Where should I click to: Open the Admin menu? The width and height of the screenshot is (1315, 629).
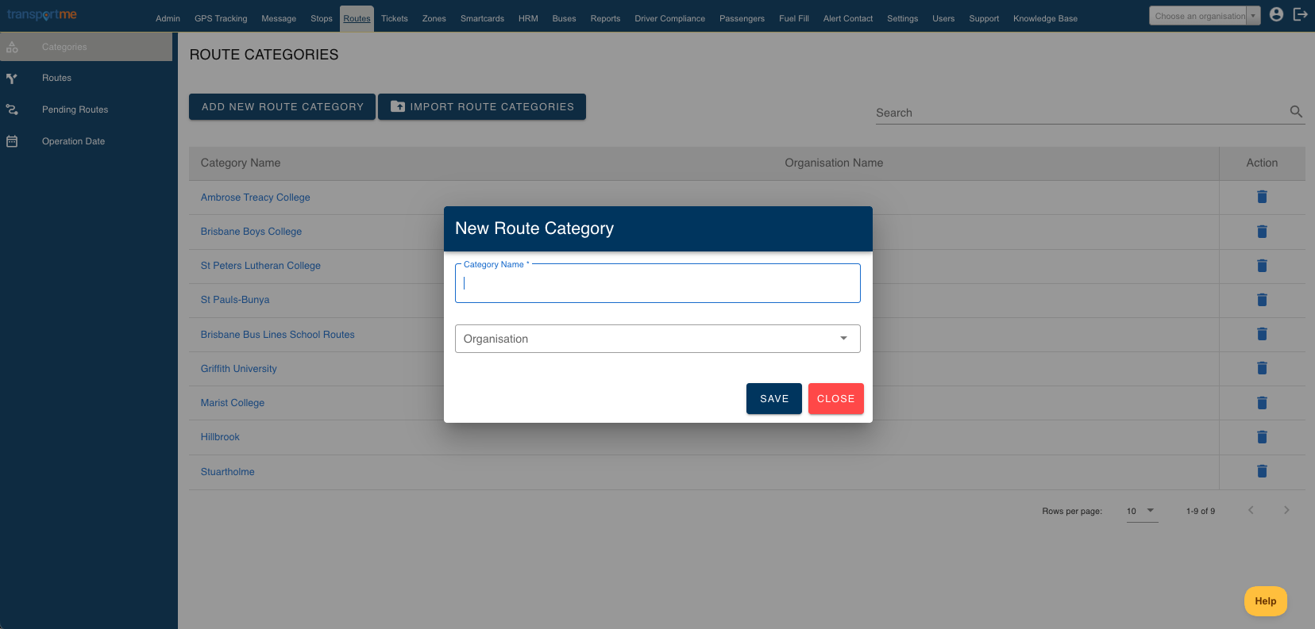[x=168, y=18]
